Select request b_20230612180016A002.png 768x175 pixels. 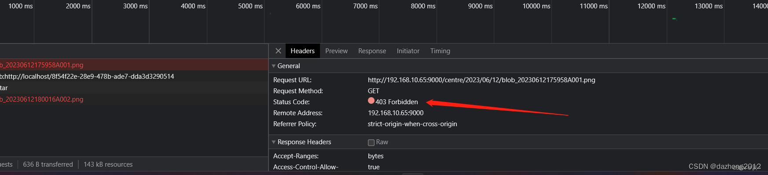(x=134, y=99)
